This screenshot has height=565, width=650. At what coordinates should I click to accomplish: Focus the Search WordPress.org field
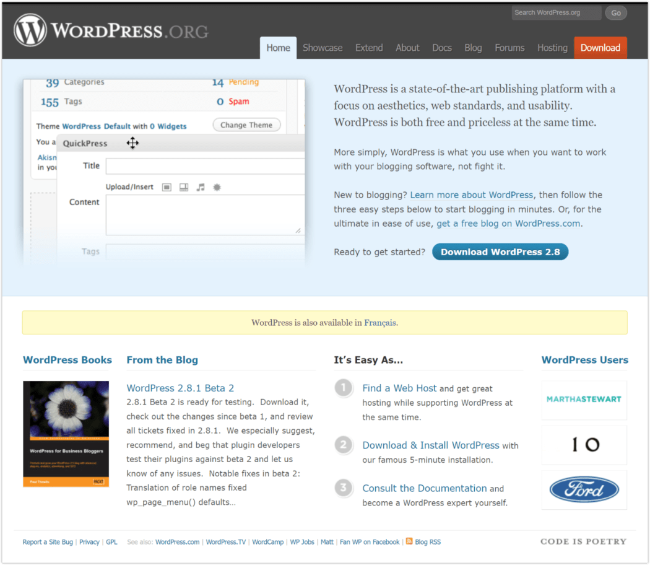(x=555, y=12)
